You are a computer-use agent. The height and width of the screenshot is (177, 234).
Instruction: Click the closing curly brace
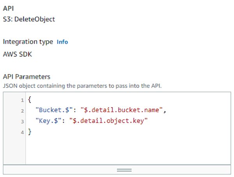30,132
